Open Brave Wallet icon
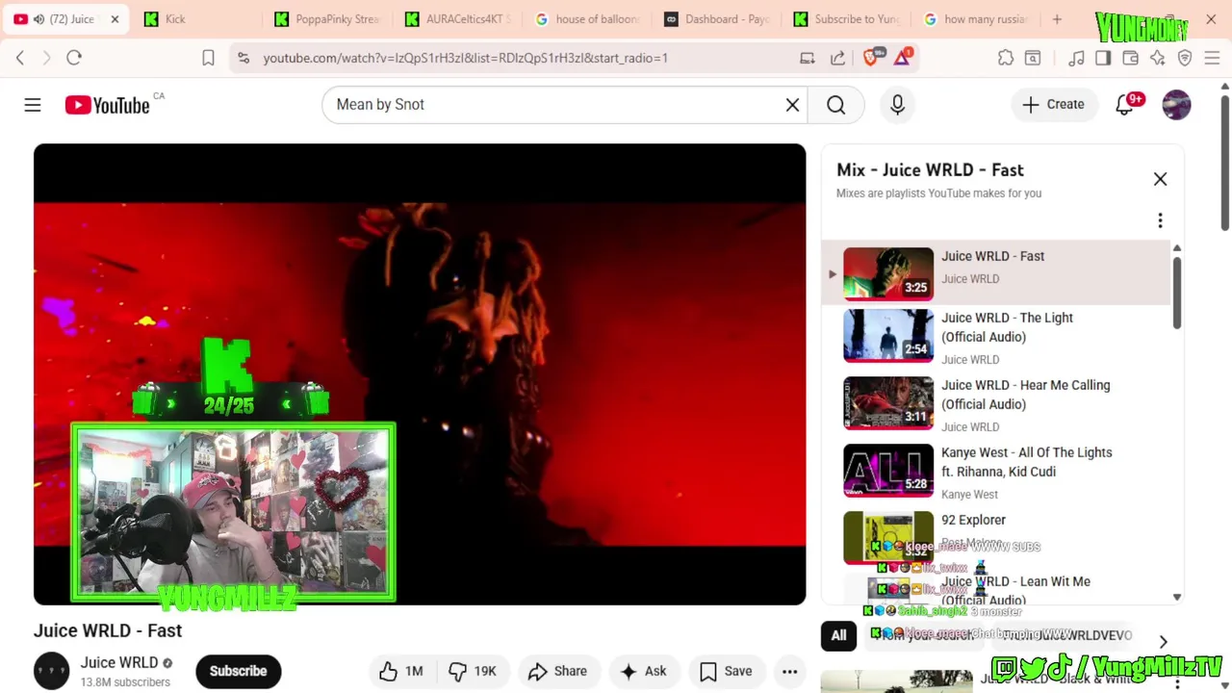Screen dimensions: 1232x693 click(x=1130, y=58)
